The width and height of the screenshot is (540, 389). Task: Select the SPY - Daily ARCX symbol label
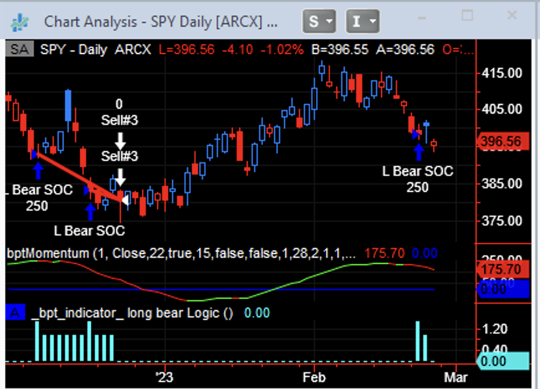(95, 49)
